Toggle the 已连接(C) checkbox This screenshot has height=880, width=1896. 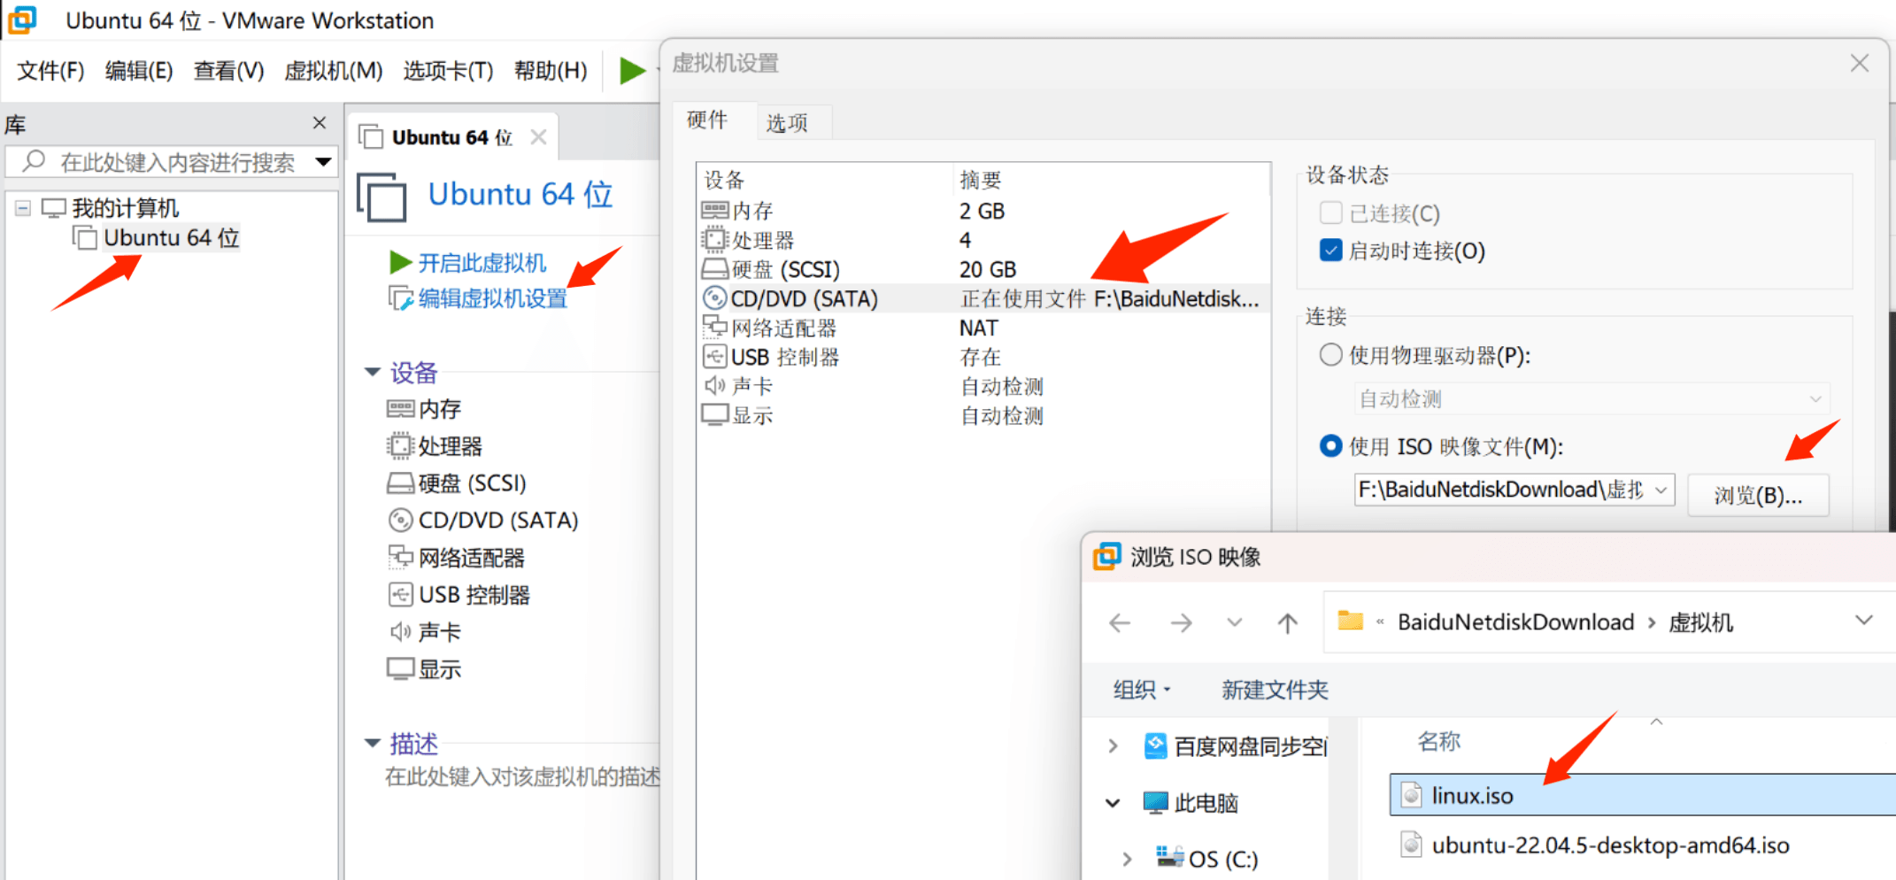coord(1330,213)
